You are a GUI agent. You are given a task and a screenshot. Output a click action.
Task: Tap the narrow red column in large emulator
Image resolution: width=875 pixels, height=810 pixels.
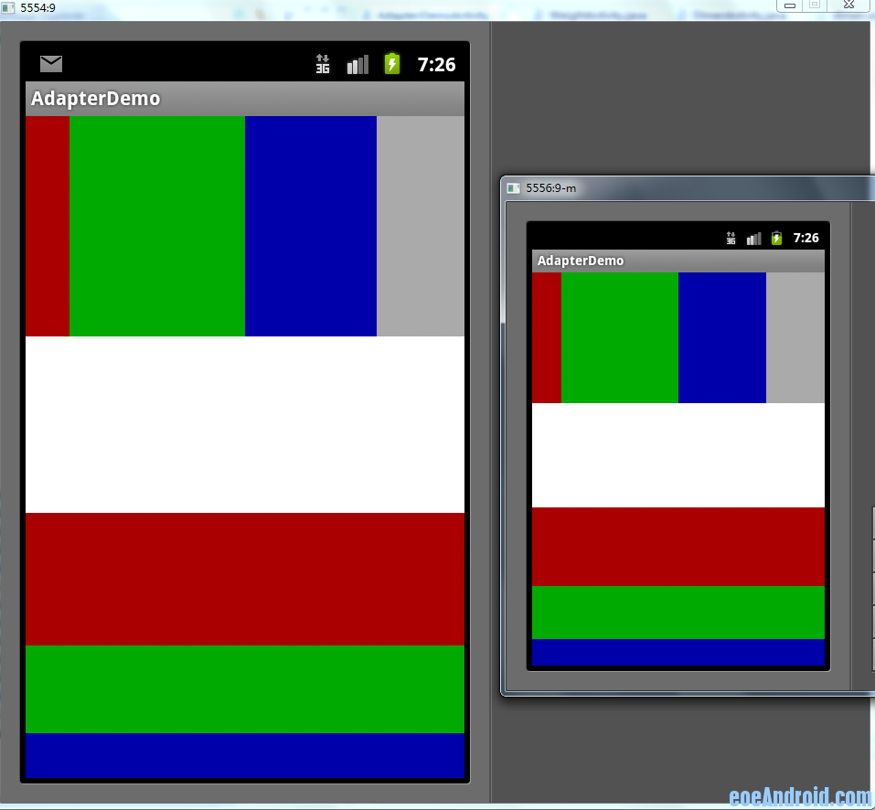48,226
